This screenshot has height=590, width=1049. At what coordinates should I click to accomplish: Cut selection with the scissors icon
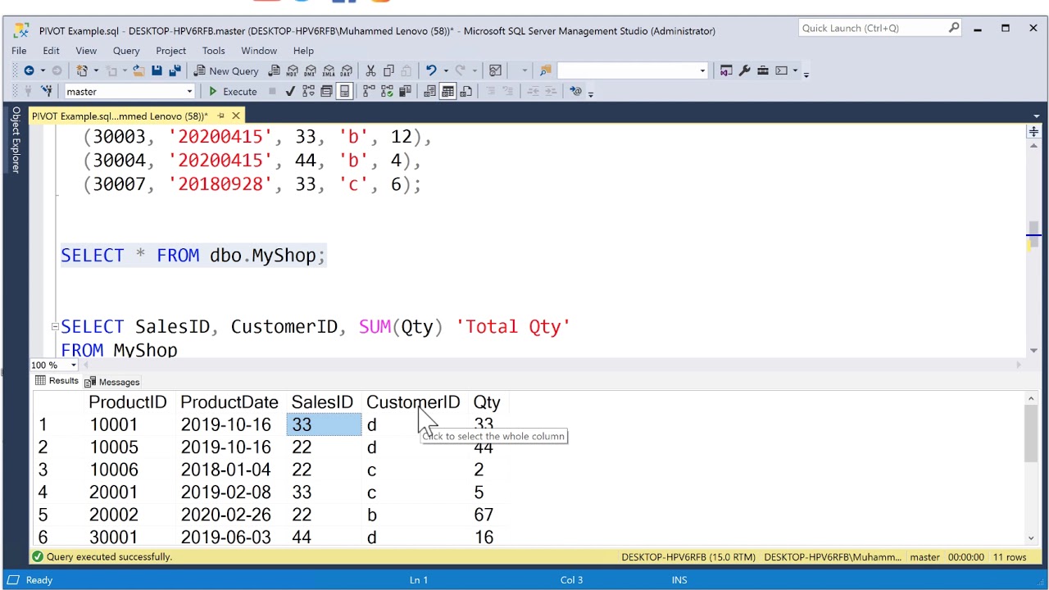tap(370, 70)
